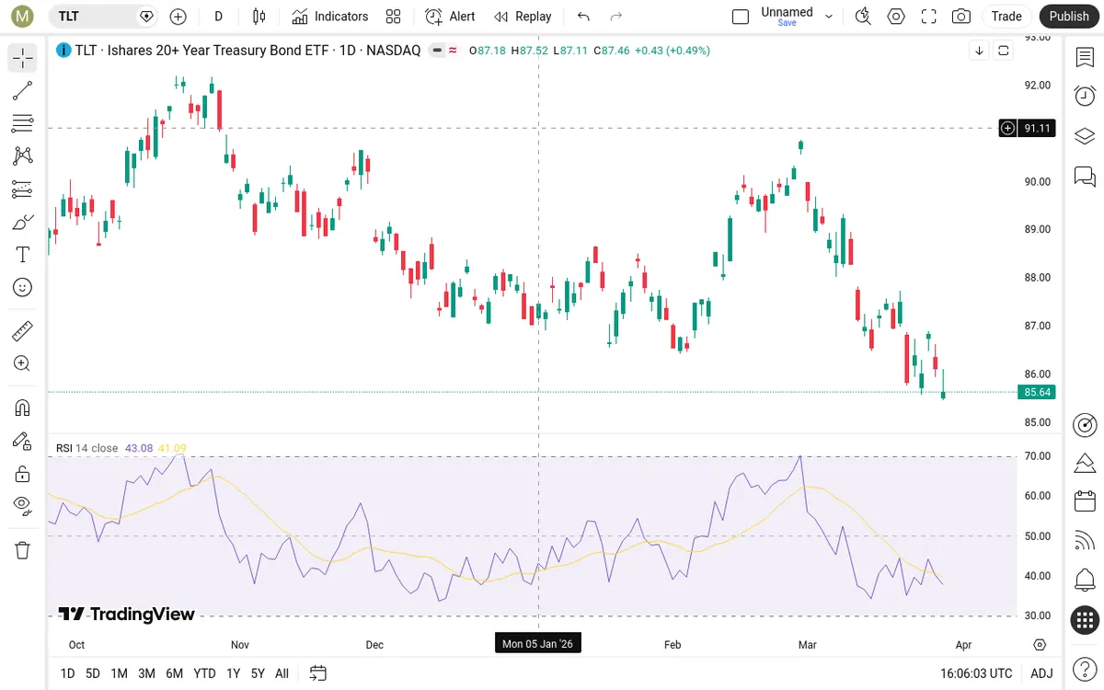The height and width of the screenshot is (690, 1104).
Task: Open chart settings hexagon icon
Action: tap(896, 16)
